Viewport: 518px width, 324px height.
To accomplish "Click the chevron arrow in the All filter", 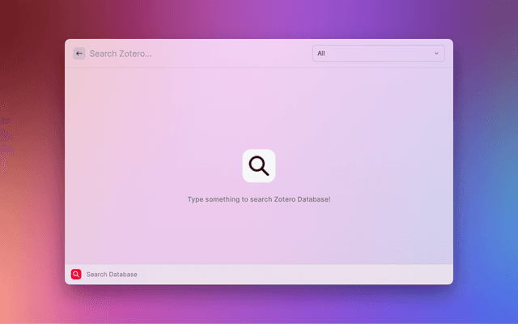I will (436, 53).
